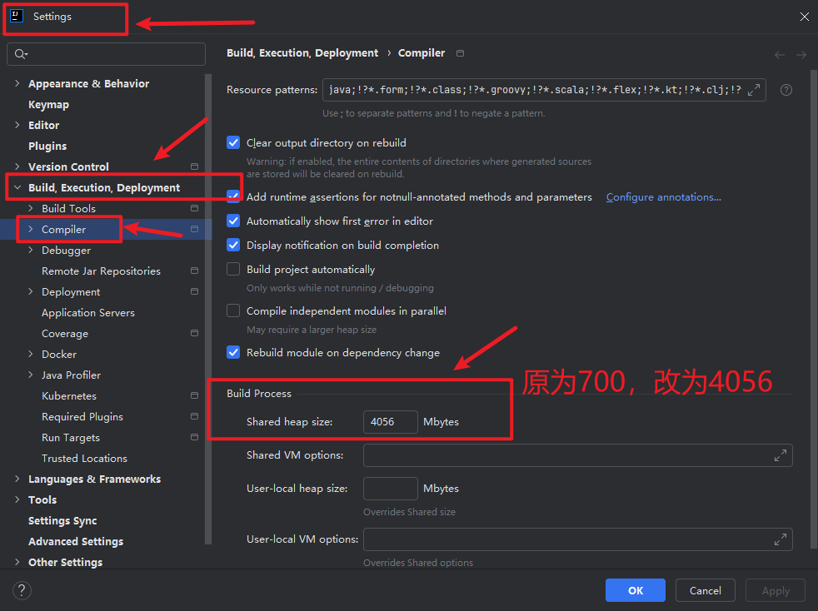Click the Shared VM options text field

(x=577, y=455)
